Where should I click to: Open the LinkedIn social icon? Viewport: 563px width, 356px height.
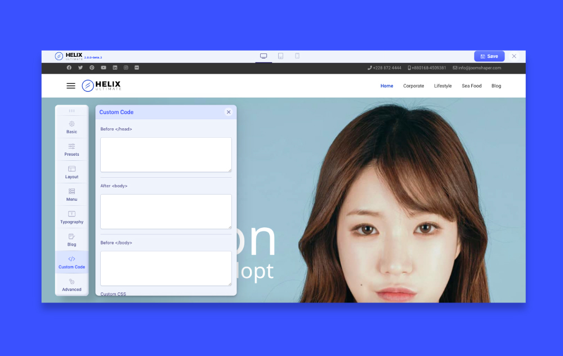(115, 67)
